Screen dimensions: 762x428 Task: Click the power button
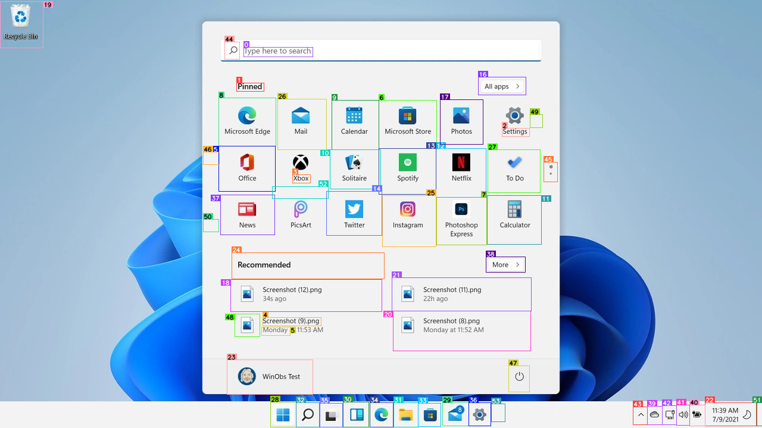(x=519, y=377)
